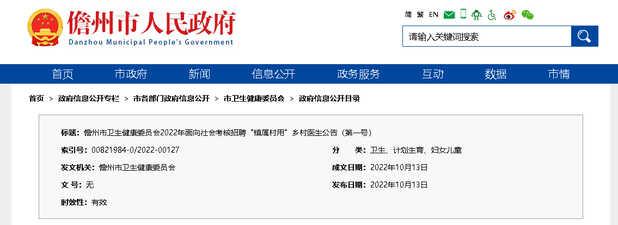The width and height of the screenshot is (618, 225).
Task: Open the 数据 navigation item
Action: coord(495,74)
